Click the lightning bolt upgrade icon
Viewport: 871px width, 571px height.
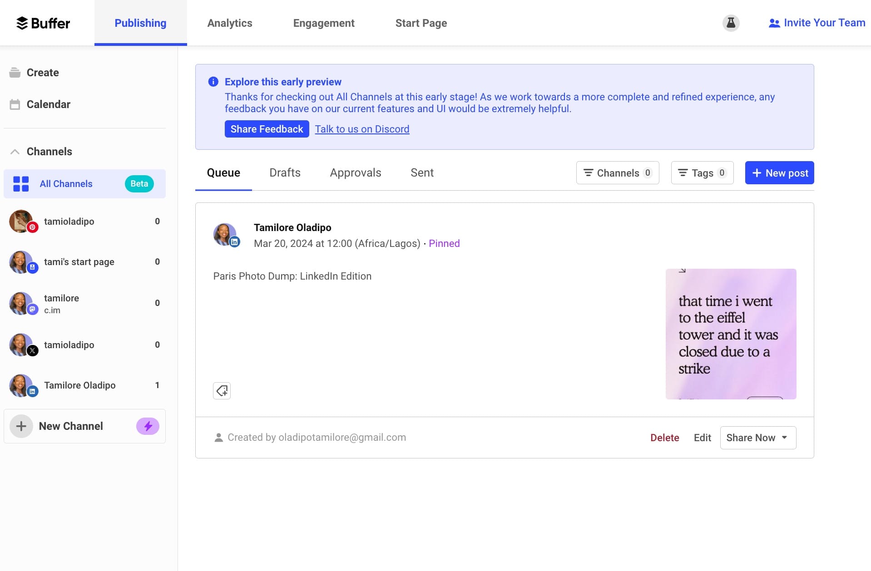[x=148, y=426]
